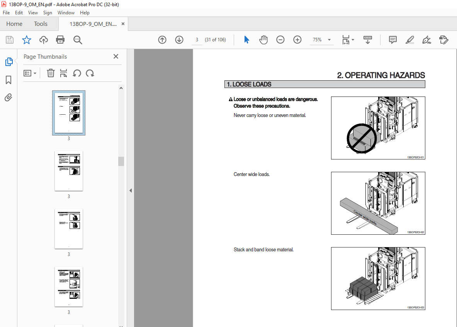The image size is (457, 327).
Task: Click 'Center wide loads.' text
Action: [x=251, y=175]
